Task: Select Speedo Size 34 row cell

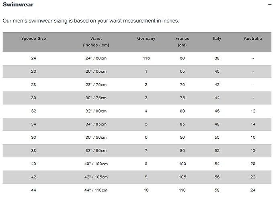Action: (33, 124)
